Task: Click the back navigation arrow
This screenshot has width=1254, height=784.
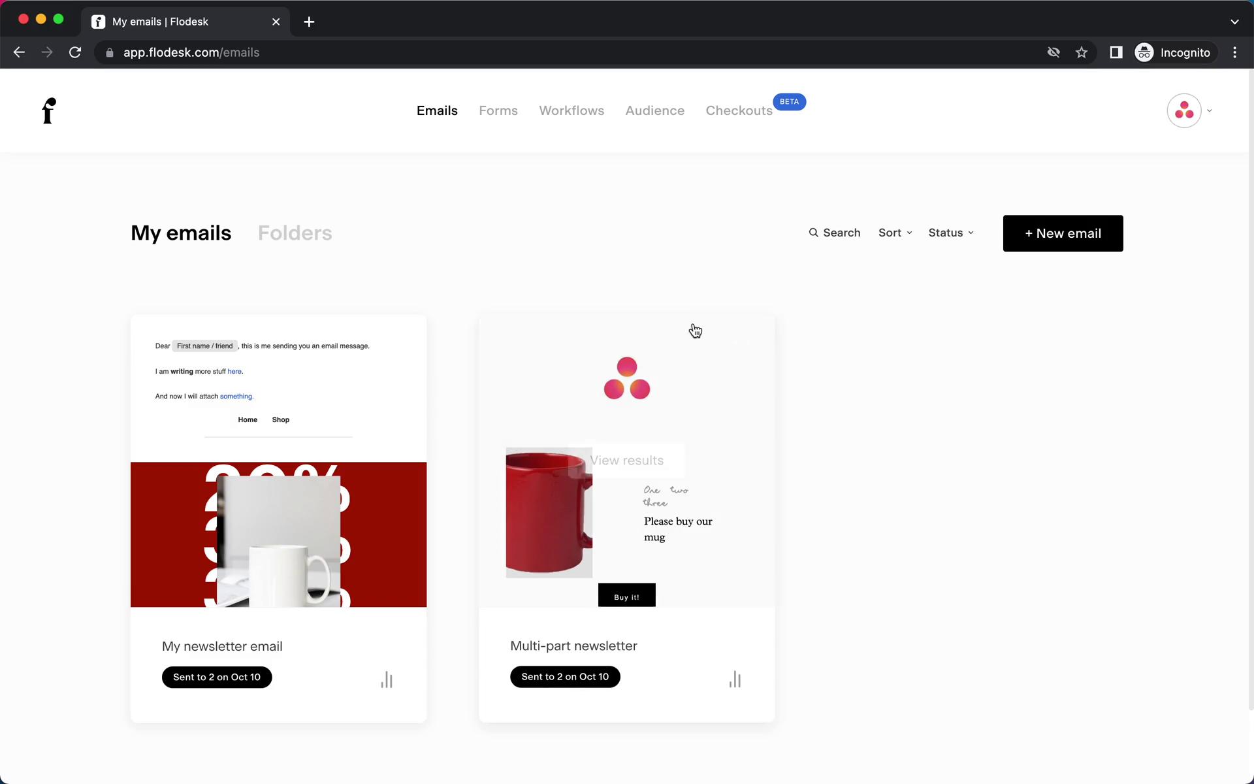Action: [x=19, y=52]
